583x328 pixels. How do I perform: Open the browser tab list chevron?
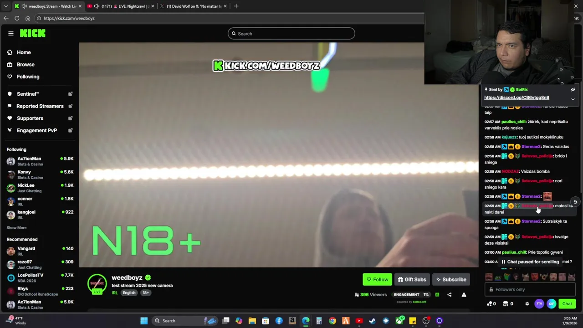[x=6, y=6]
